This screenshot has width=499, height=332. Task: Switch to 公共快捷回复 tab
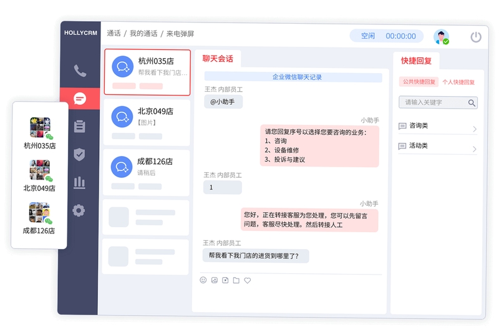coord(419,82)
